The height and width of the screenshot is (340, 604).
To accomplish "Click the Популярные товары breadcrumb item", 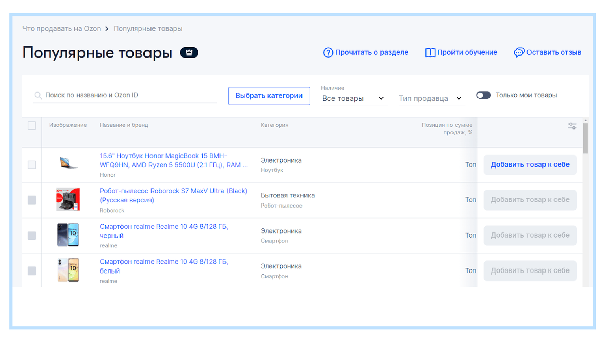I will (148, 29).
